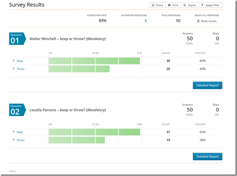The height and width of the screenshot is (176, 237).
Task: Click filter icon beside Keep in Question 02
Action: coord(14,132)
